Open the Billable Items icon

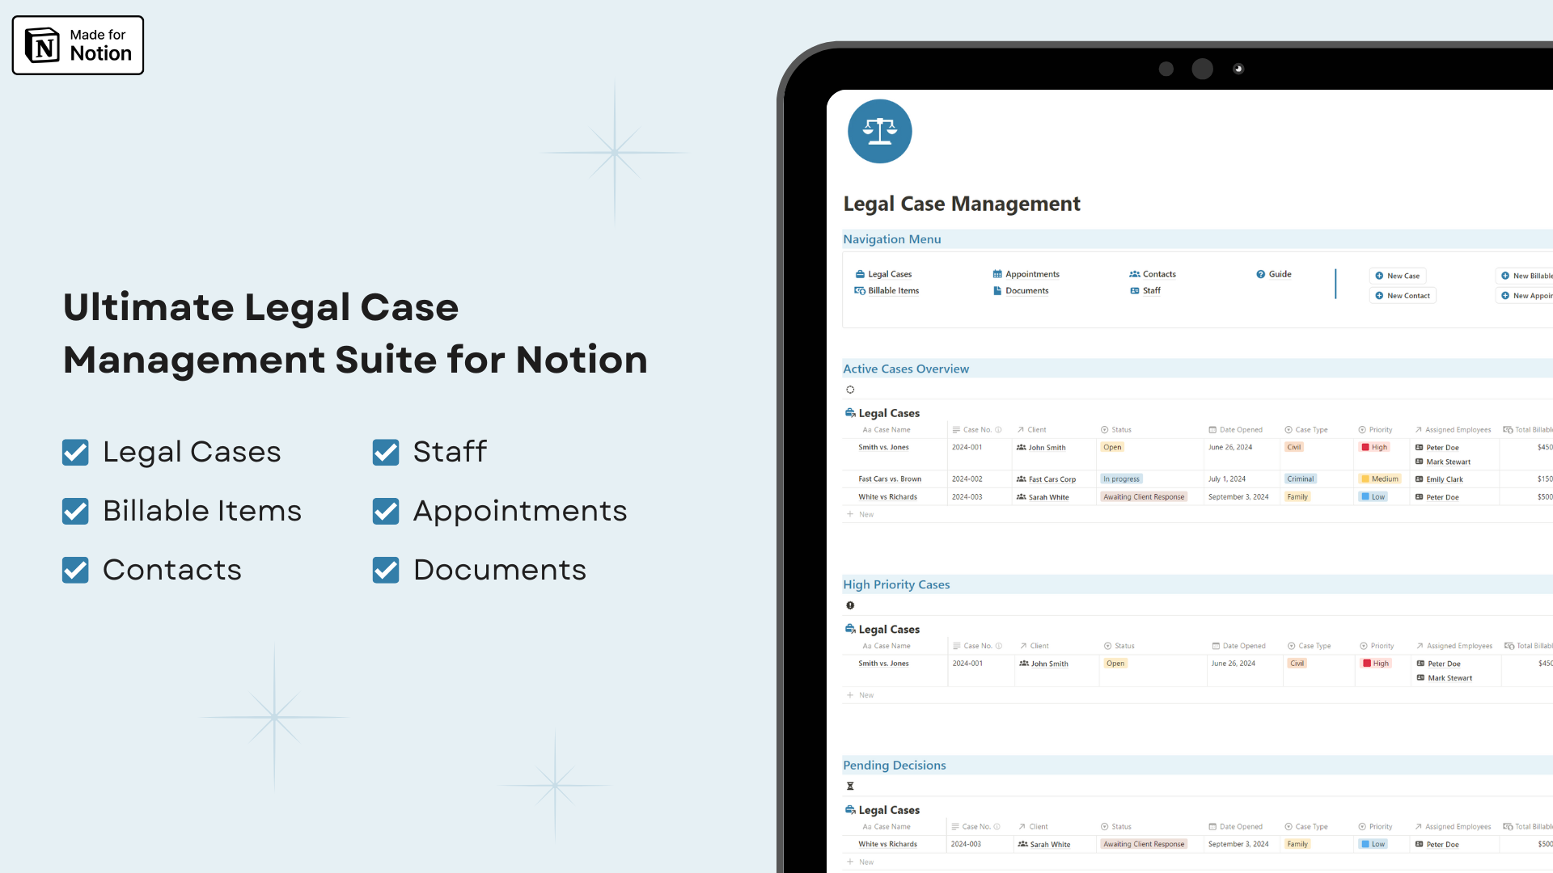pos(860,290)
